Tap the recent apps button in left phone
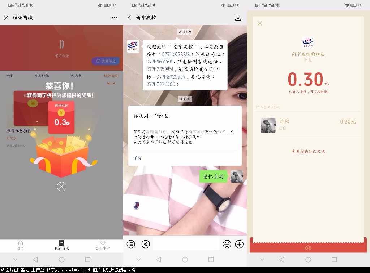The image size is (370, 273). pyautogui.click(x=88, y=259)
